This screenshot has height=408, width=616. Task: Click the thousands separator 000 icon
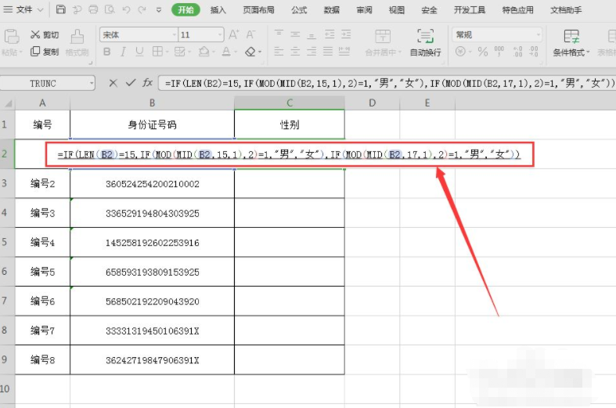click(499, 52)
